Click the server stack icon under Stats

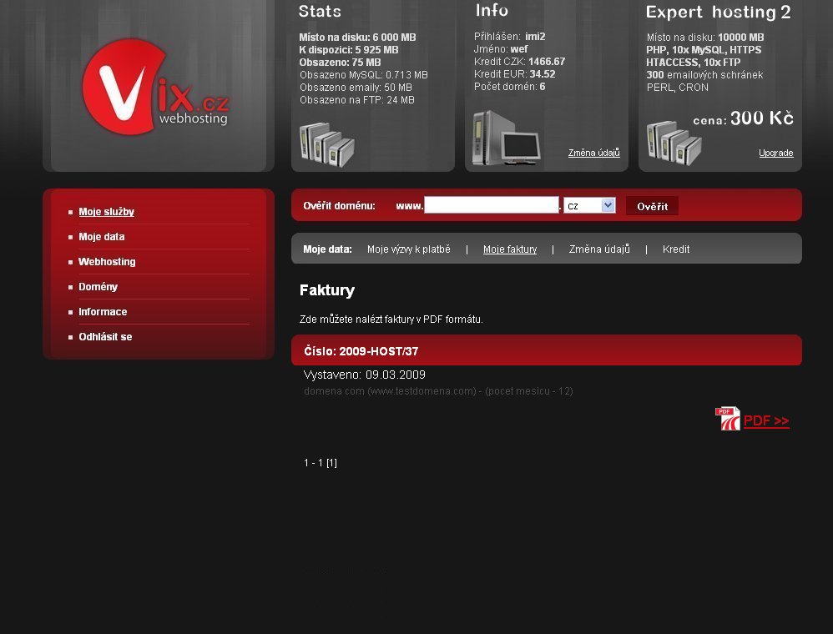326,145
